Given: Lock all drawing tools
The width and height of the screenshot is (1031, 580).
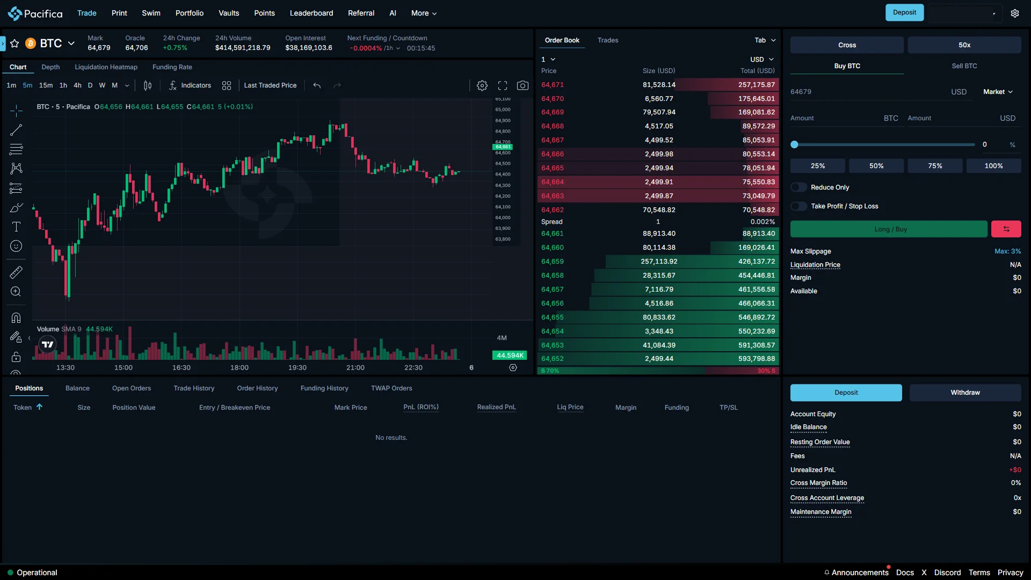Looking at the screenshot, I should click(16, 357).
